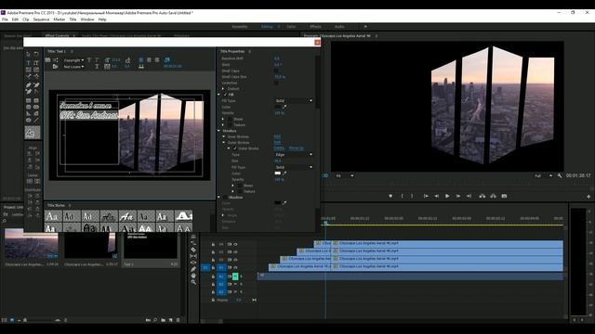Open Outer Stroke Type dropdown showing Edge
The height and width of the screenshot is (334, 595).
pyautogui.click(x=294, y=155)
